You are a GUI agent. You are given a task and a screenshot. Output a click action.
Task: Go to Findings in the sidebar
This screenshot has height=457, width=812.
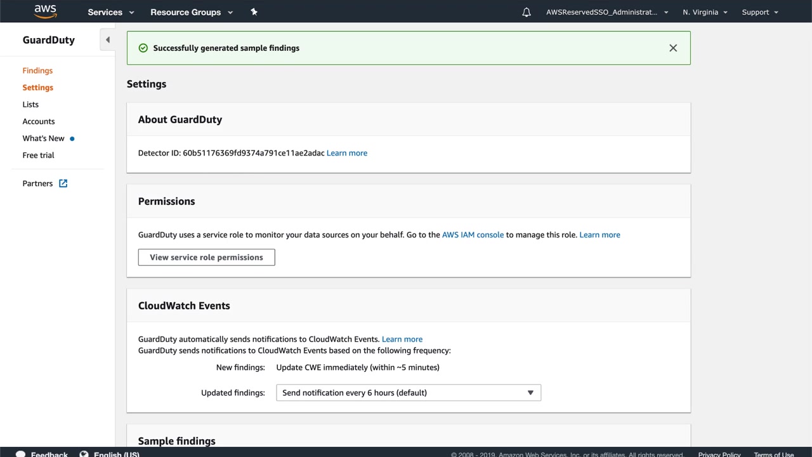[37, 70]
